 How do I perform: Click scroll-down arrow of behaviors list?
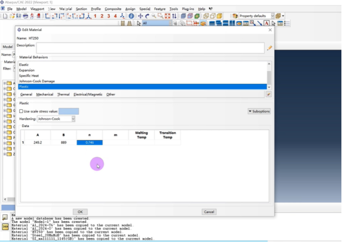[x=269, y=87]
